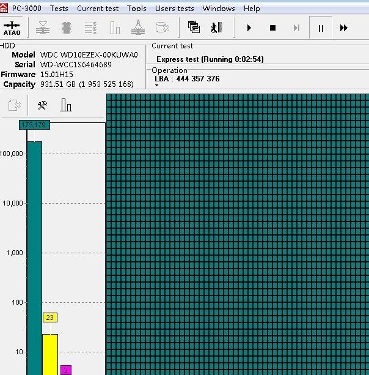Click the windows cascade toolbar icon

pos(194,28)
